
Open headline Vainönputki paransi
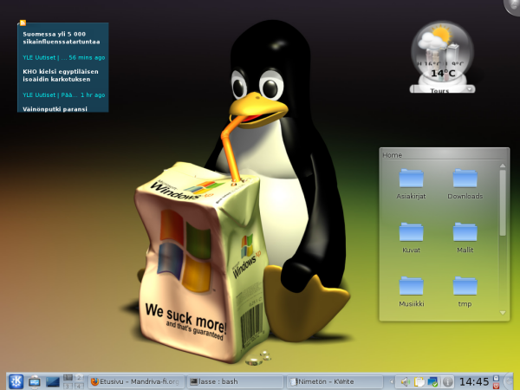pyautogui.click(x=55, y=109)
